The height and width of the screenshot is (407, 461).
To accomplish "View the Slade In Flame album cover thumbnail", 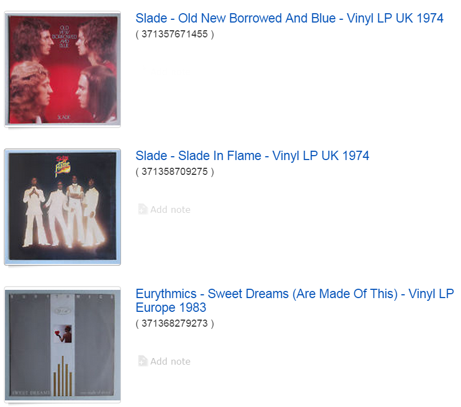I will pos(62,207).
